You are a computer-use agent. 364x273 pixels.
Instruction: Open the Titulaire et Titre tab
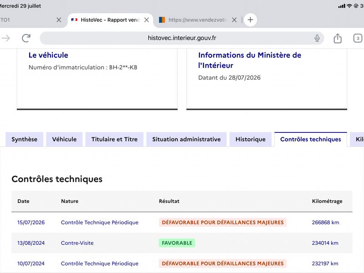[x=114, y=139]
